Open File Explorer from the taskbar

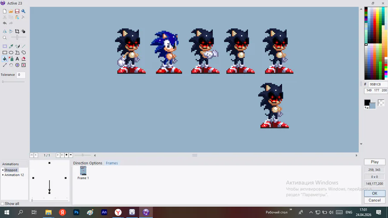coord(48,212)
